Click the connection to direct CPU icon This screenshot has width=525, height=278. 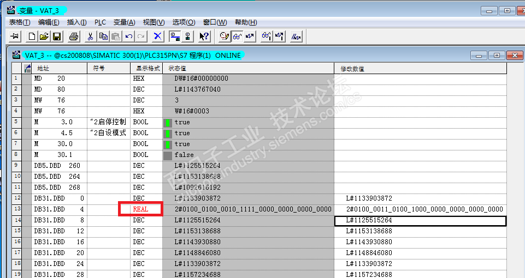pos(187,36)
